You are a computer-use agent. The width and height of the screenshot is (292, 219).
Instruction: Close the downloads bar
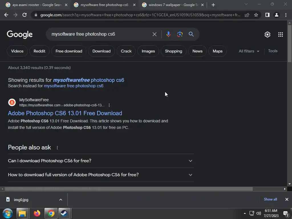pos(287,199)
